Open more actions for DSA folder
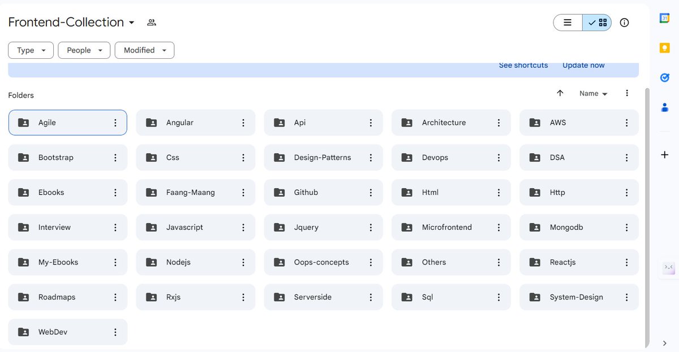The width and height of the screenshot is (679, 352). click(626, 158)
